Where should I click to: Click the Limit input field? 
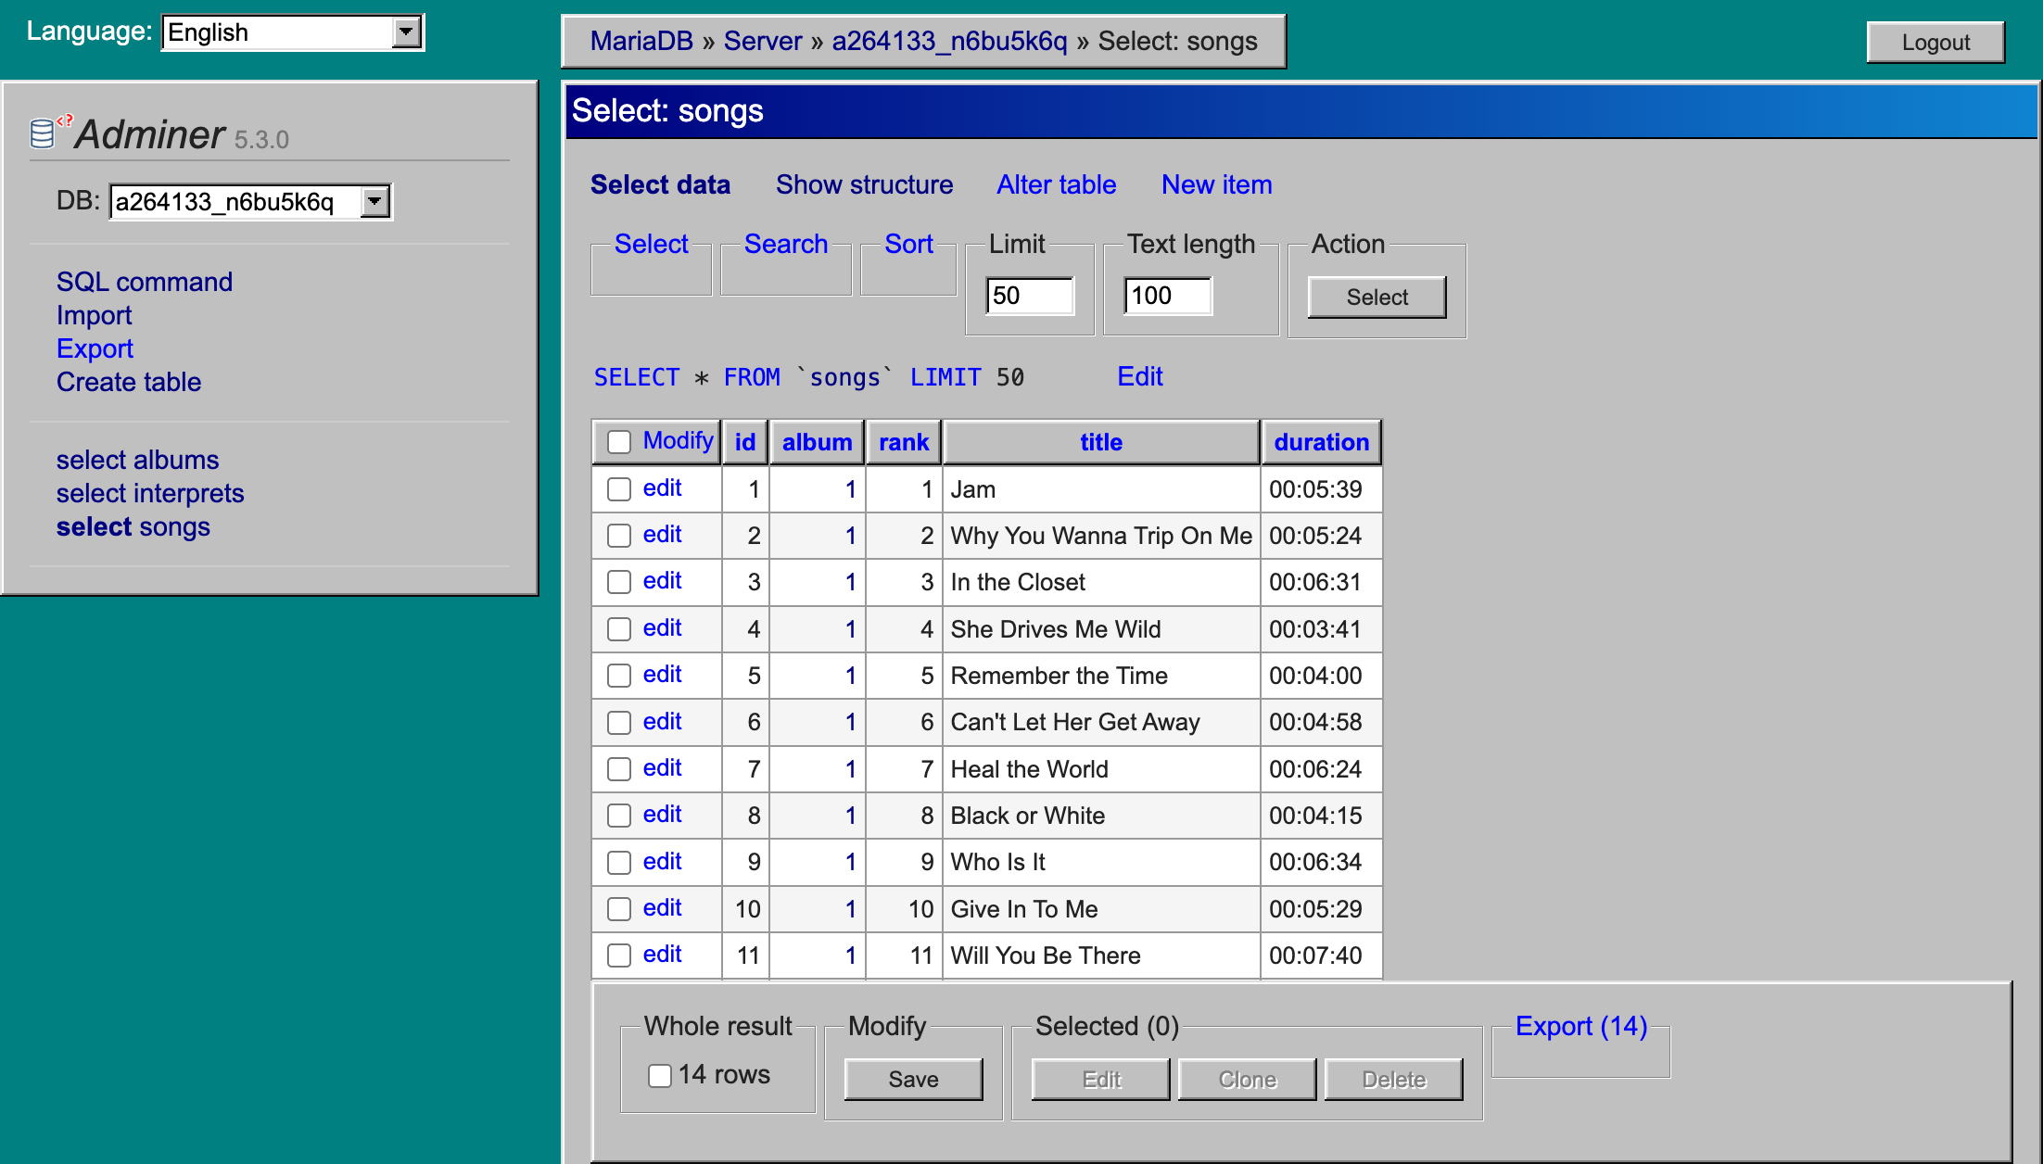[1029, 296]
